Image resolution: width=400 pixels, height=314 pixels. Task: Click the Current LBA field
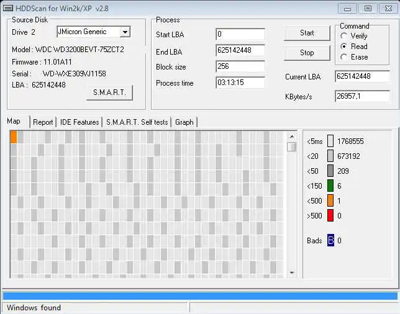pos(362,76)
